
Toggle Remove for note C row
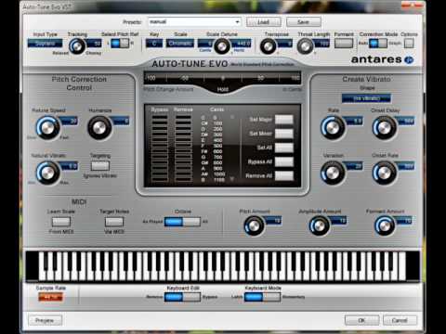[183, 118]
